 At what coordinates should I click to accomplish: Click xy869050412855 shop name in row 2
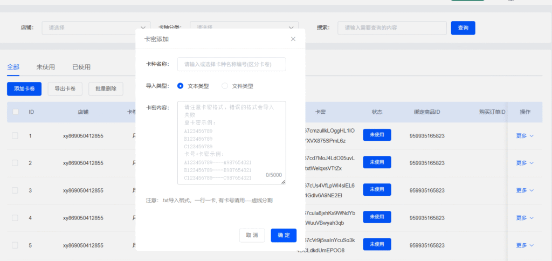click(83, 163)
